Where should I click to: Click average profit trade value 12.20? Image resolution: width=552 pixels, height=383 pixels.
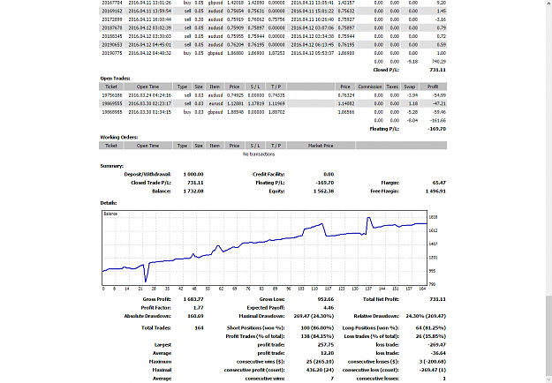[328, 353]
